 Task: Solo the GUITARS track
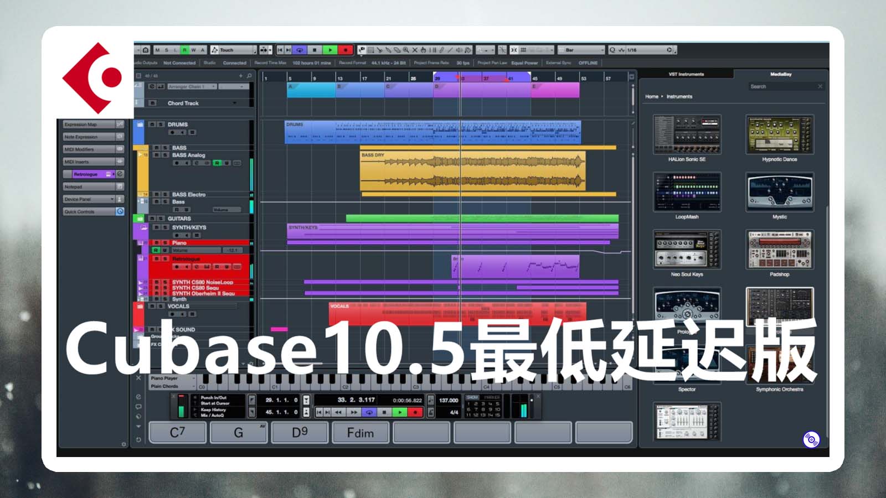pos(161,219)
